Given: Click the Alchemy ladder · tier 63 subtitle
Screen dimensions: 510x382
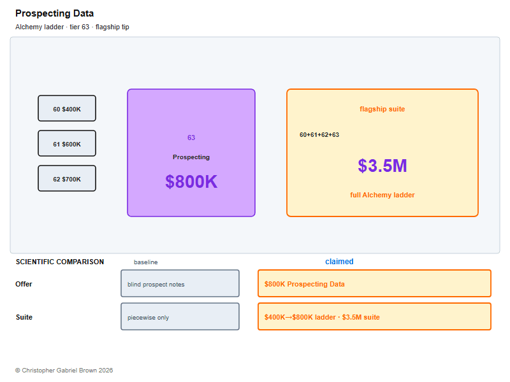Looking at the screenshot, I should point(72,27).
